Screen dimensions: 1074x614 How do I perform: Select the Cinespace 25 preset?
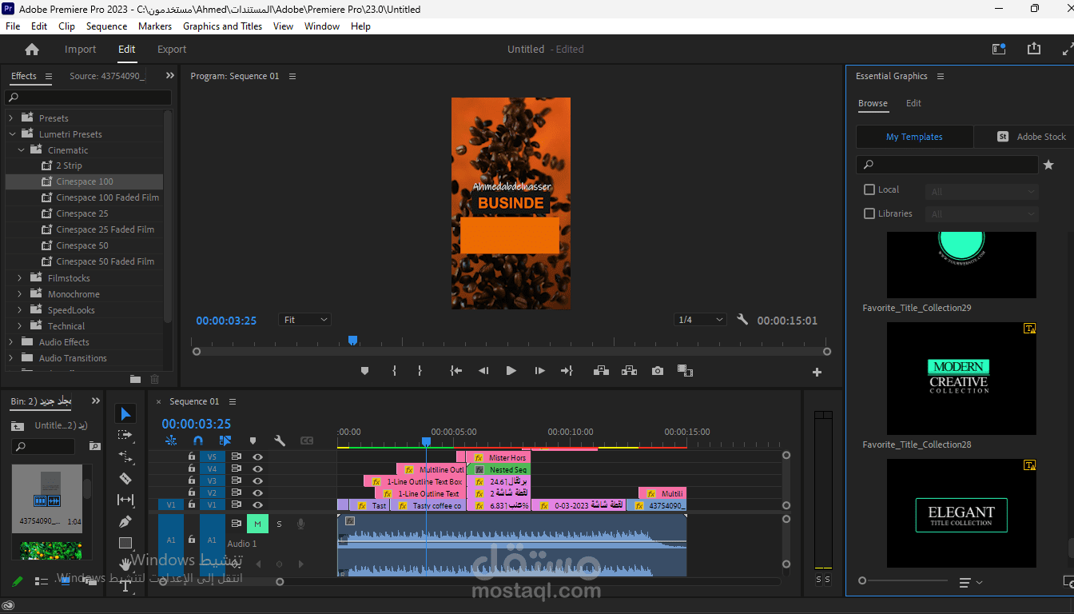tap(82, 213)
